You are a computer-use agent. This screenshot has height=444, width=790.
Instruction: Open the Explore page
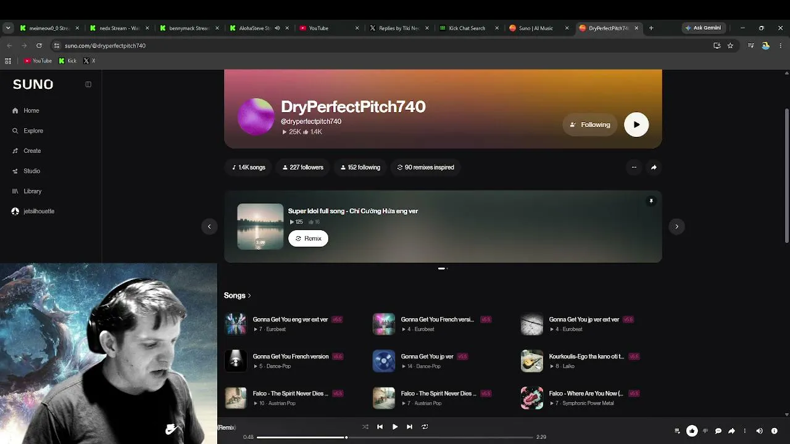click(x=28, y=131)
